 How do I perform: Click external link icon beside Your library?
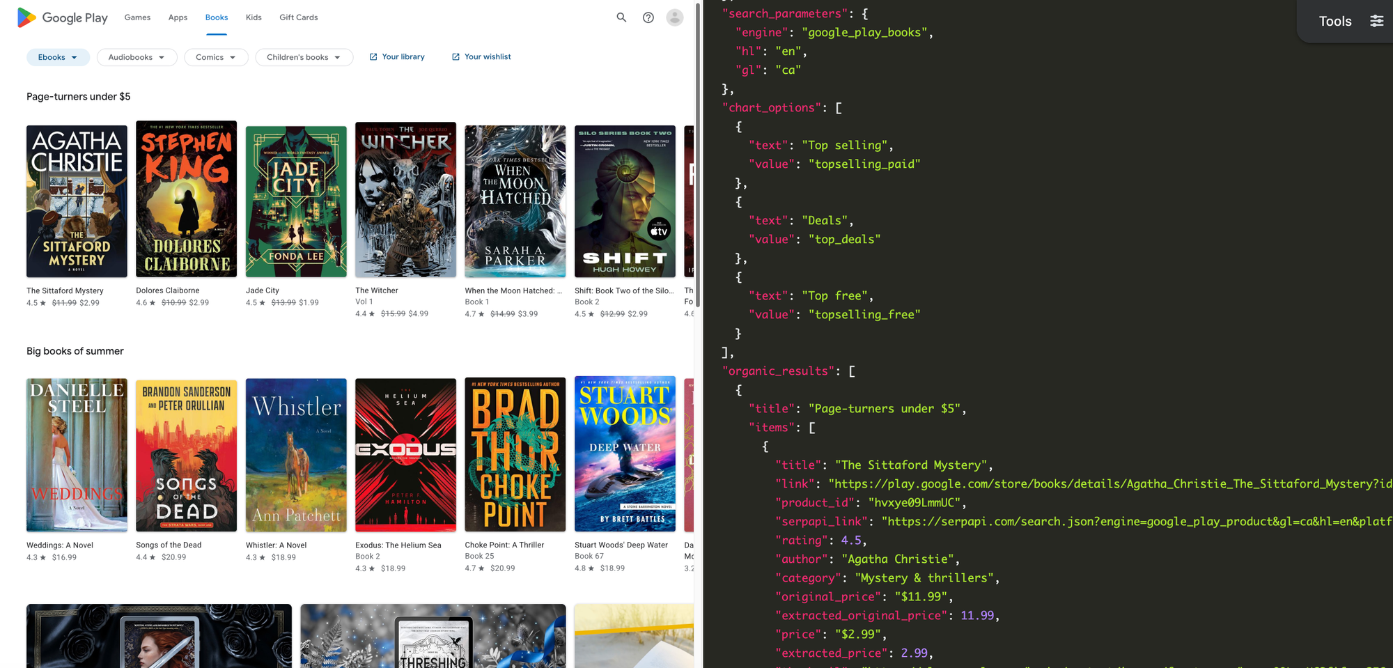(x=373, y=57)
